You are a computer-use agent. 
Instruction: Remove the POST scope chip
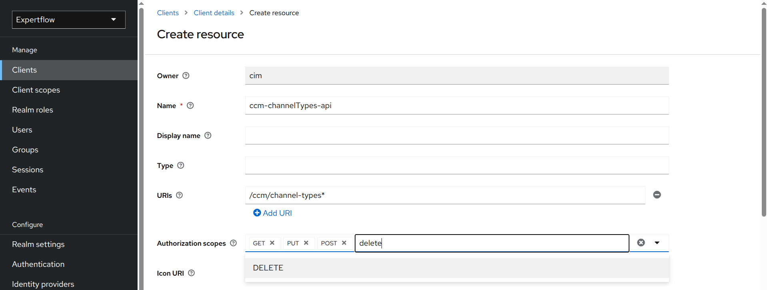pos(344,243)
